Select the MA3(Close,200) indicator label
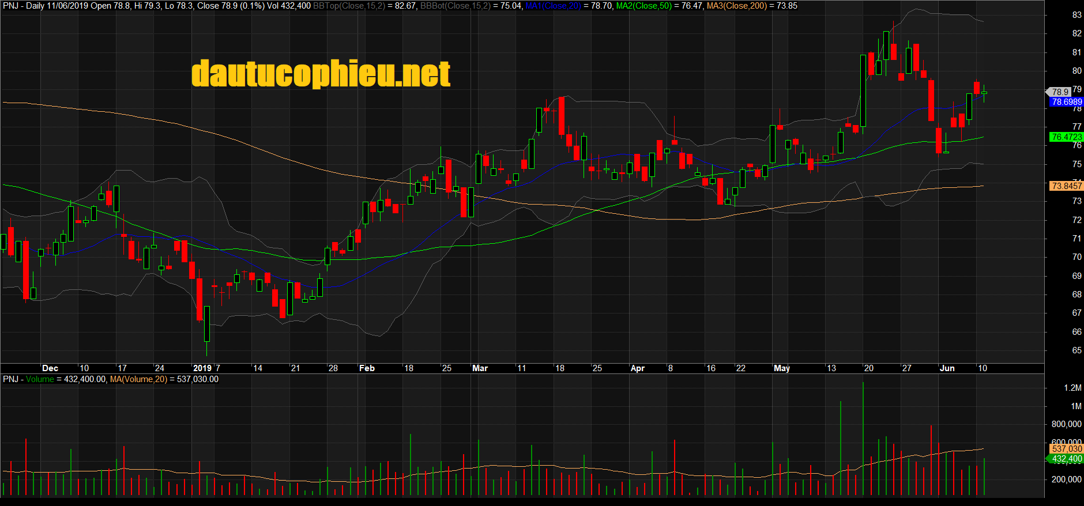The image size is (1084, 506). click(x=737, y=6)
